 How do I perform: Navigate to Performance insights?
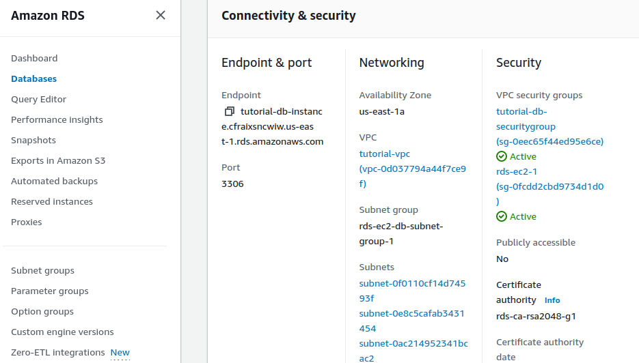tap(57, 120)
